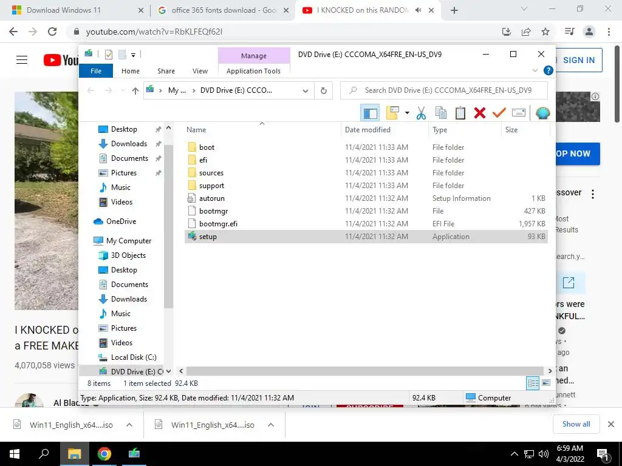Click the Chrome reload page icon
Screen dimensions: 622x466
click(52, 32)
